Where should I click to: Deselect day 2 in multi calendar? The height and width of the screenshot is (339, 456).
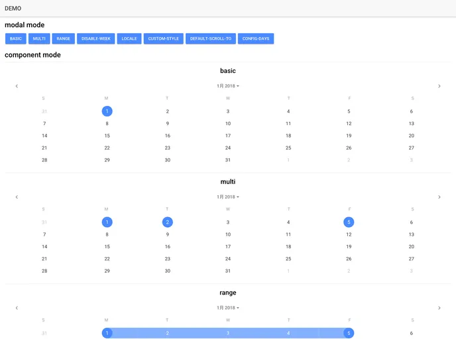click(x=168, y=222)
